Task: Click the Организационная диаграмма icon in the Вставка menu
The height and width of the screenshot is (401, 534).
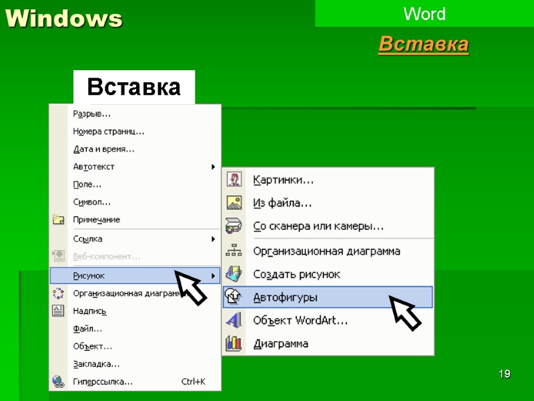Action: point(58,293)
